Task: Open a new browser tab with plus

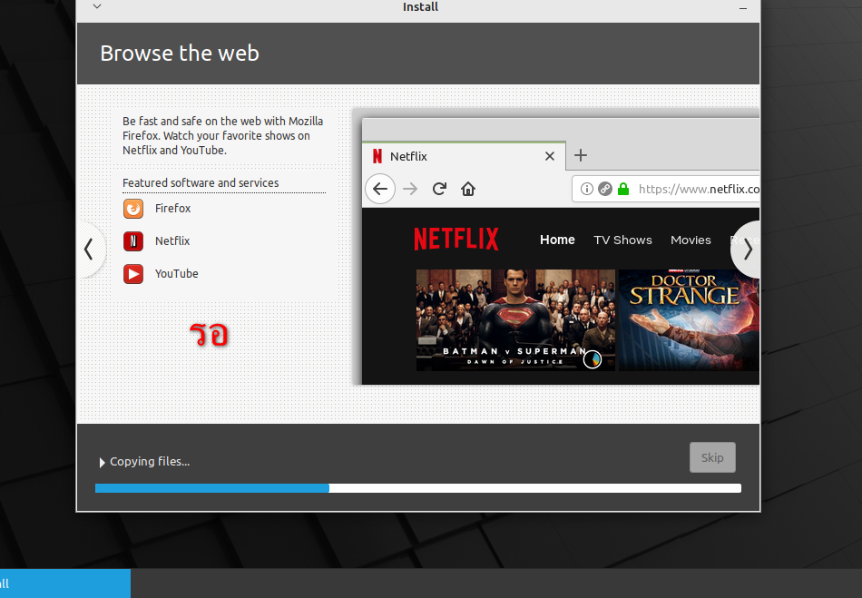Action: coord(581,155)
